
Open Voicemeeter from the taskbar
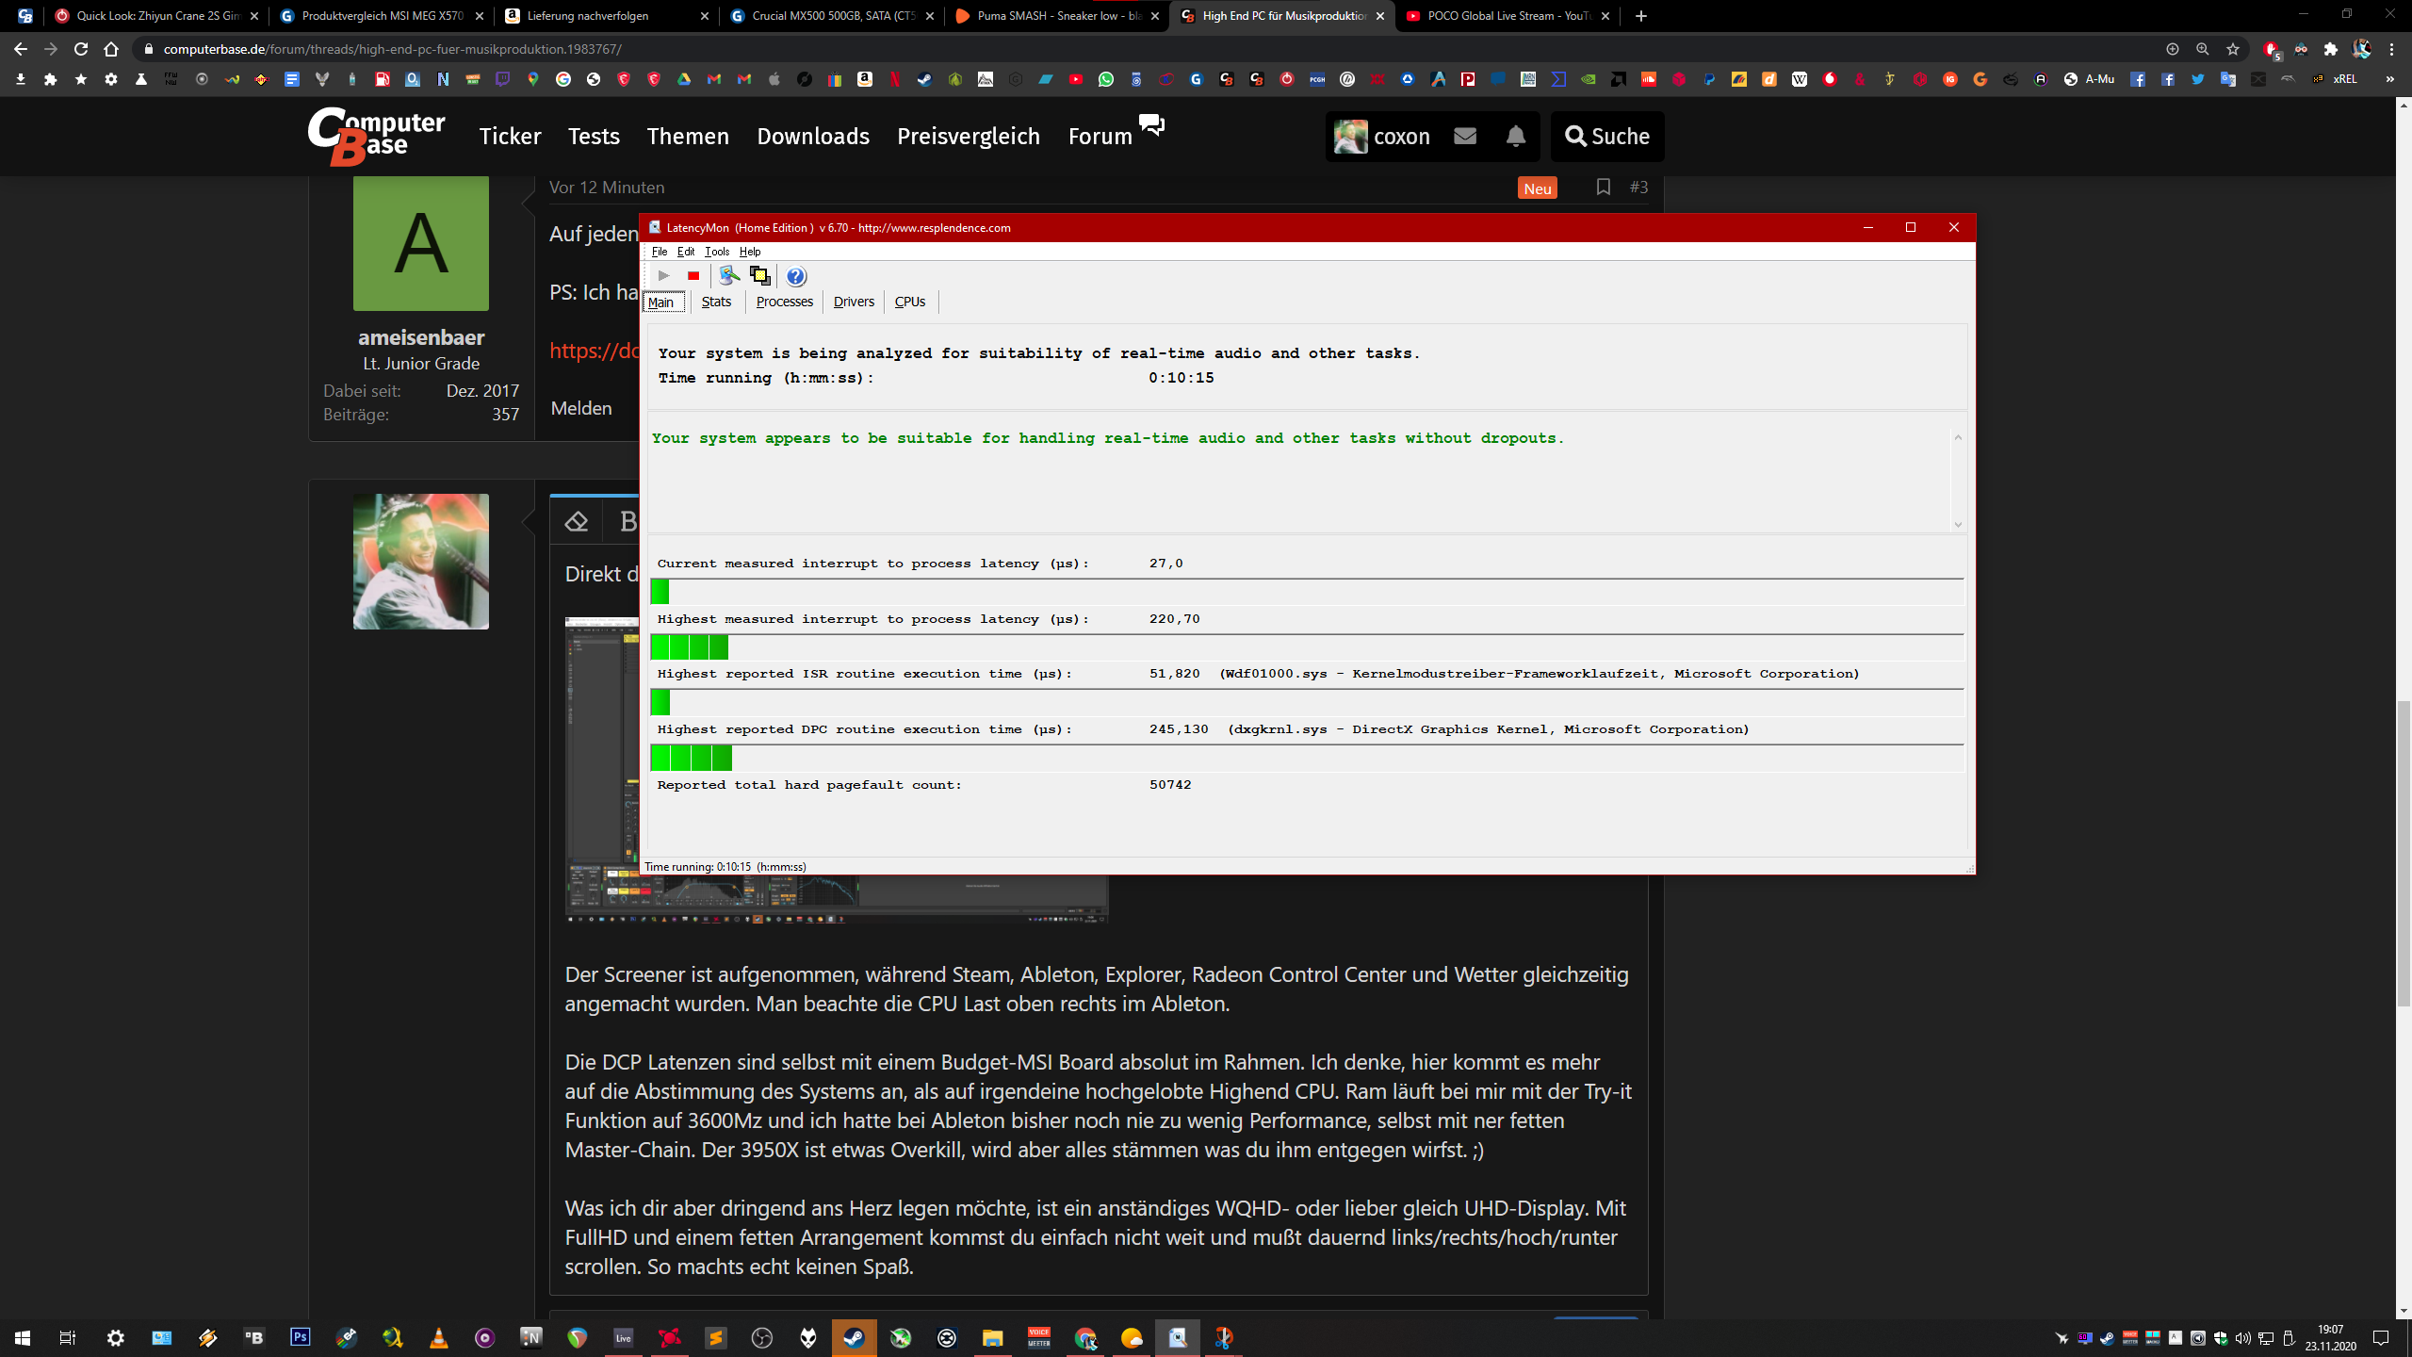(1038, 1338)
